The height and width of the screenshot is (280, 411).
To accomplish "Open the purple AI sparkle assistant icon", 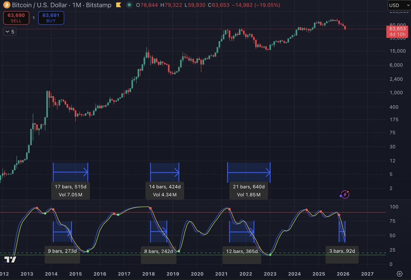I will (x=344, y=194).
